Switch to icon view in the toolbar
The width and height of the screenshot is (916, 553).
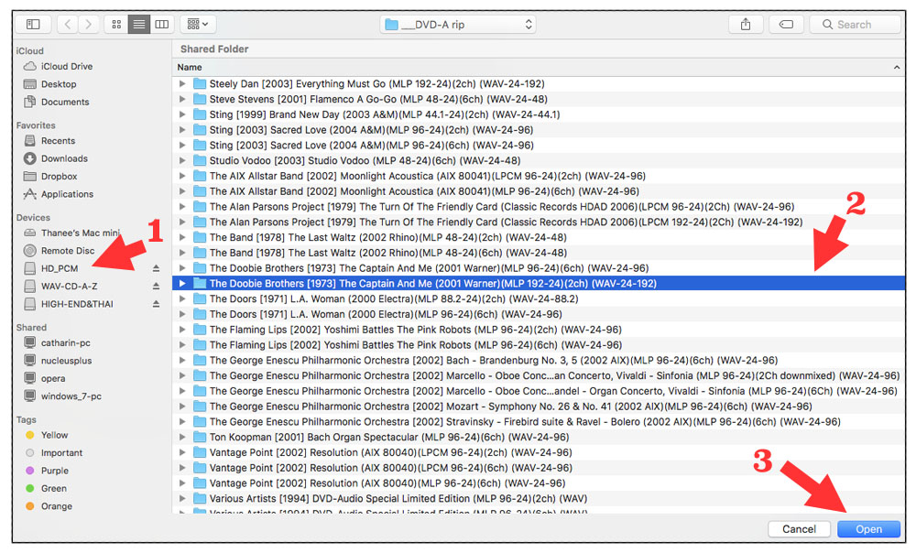tap(116, 24)
